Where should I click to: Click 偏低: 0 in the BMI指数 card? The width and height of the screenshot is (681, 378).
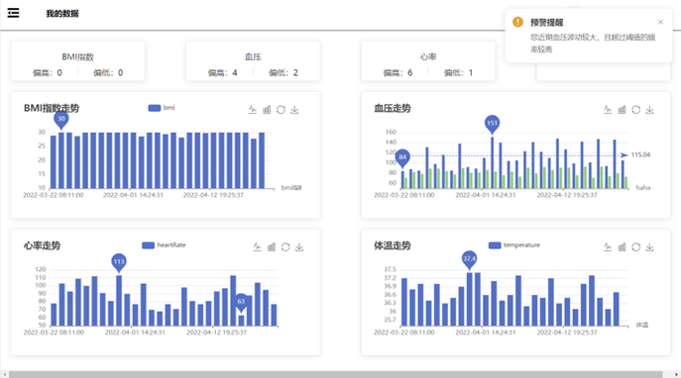coord(108,72)
